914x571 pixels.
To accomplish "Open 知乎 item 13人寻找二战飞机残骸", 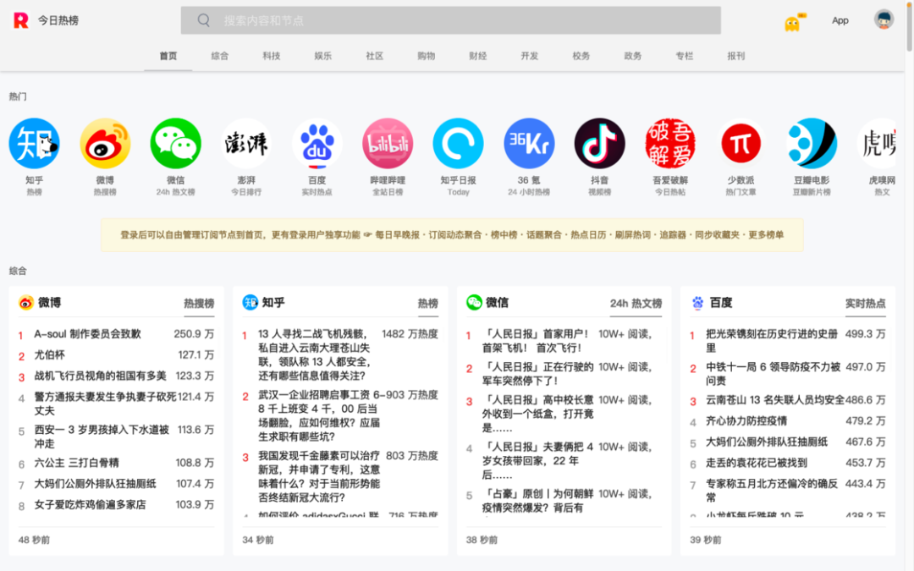I will (315, 354).
